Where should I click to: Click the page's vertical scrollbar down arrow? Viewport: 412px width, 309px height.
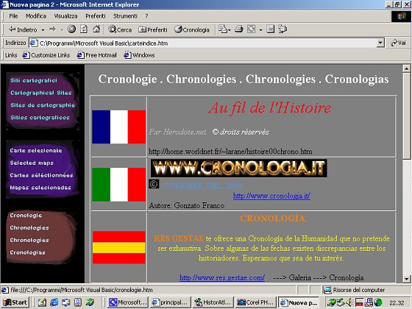point(406,279)
